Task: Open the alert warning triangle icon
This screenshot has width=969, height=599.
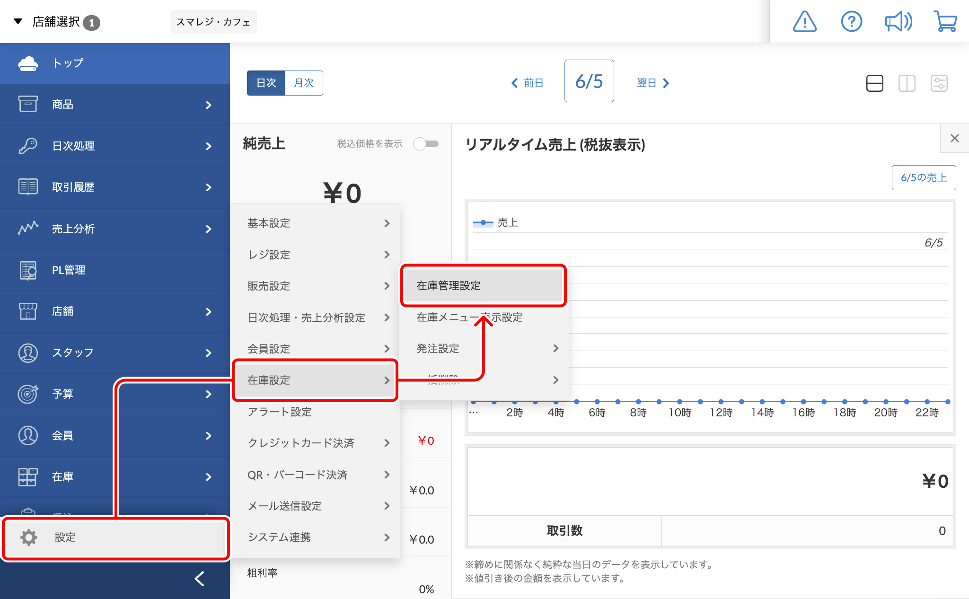Action: (804, 22)
